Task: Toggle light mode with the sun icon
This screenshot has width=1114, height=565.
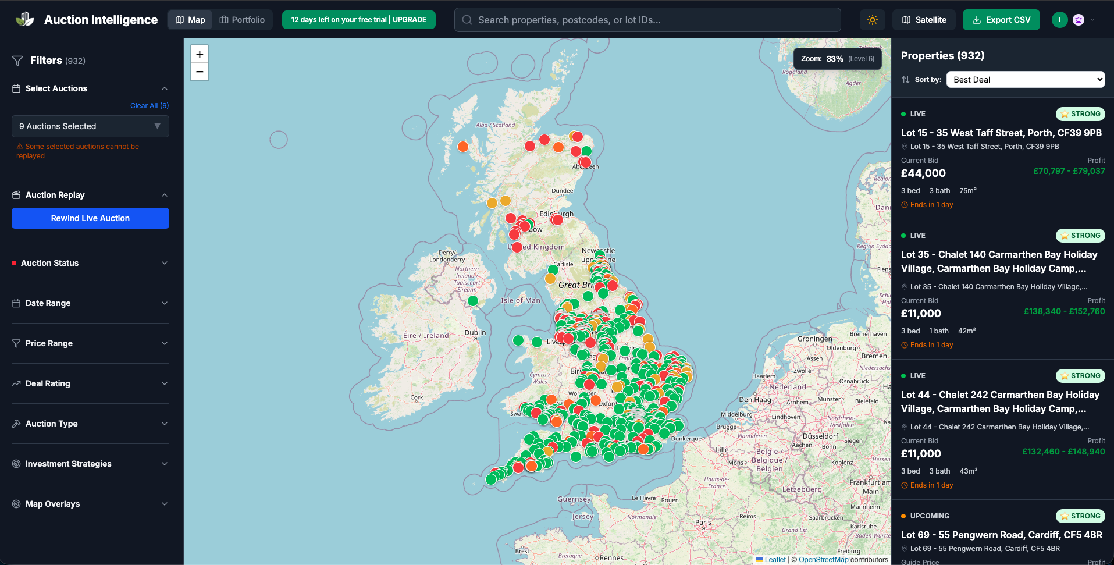Action: tap(872, 19)
